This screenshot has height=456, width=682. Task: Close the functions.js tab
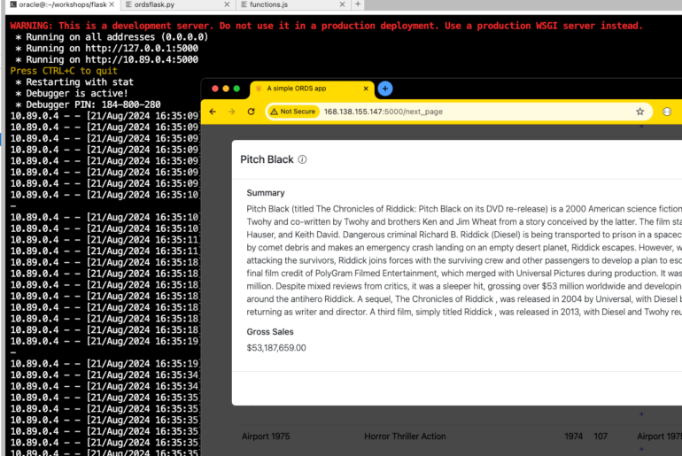tap(342, 4)
